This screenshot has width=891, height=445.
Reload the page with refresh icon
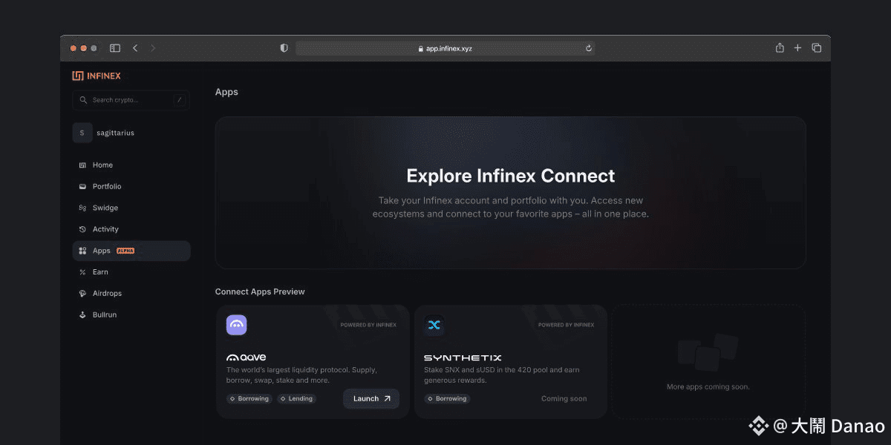click(x=588, y=48)
